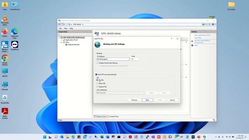Viewport: 249px width, 140px height.
Task: Click the Default Web Site globe icon
Action: [x=67, y=45]
